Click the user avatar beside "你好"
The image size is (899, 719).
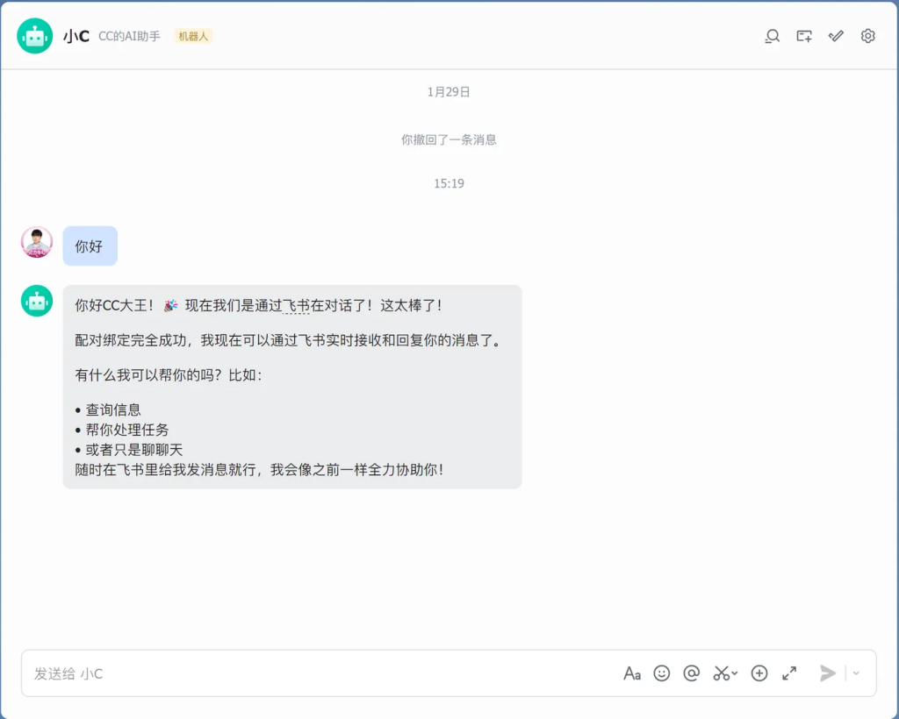[x=37, y=243]
